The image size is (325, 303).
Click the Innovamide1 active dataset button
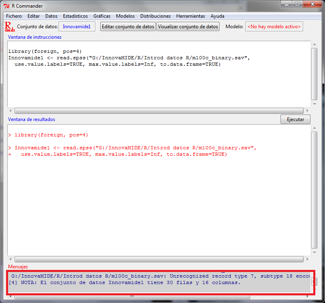[77, 27]
